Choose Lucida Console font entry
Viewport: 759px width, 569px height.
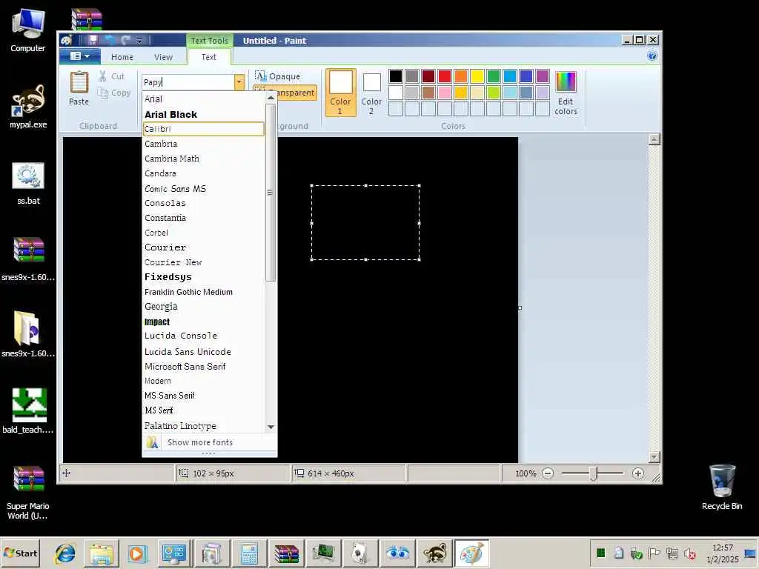point(203,336)
